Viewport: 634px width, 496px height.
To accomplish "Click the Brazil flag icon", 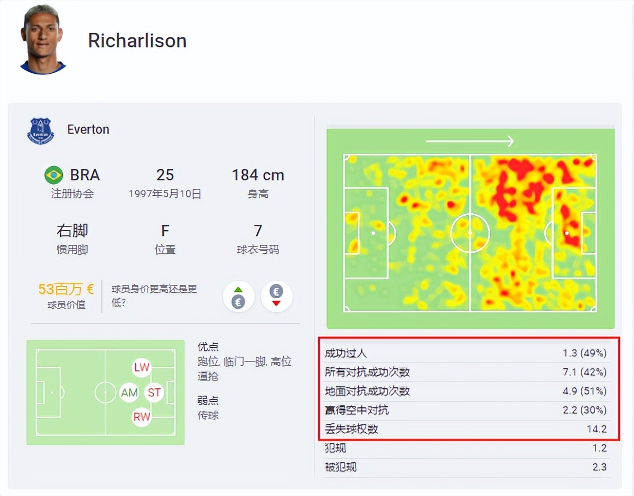I will [54, 175].
